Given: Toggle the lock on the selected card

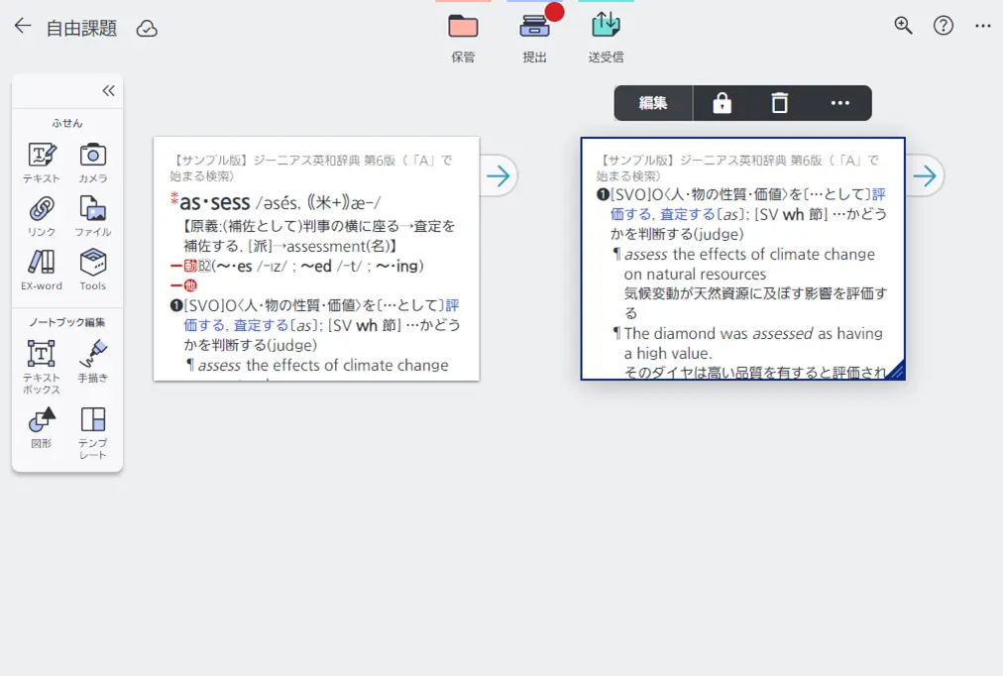Looking at the screenshot, I should click(722, 103).
